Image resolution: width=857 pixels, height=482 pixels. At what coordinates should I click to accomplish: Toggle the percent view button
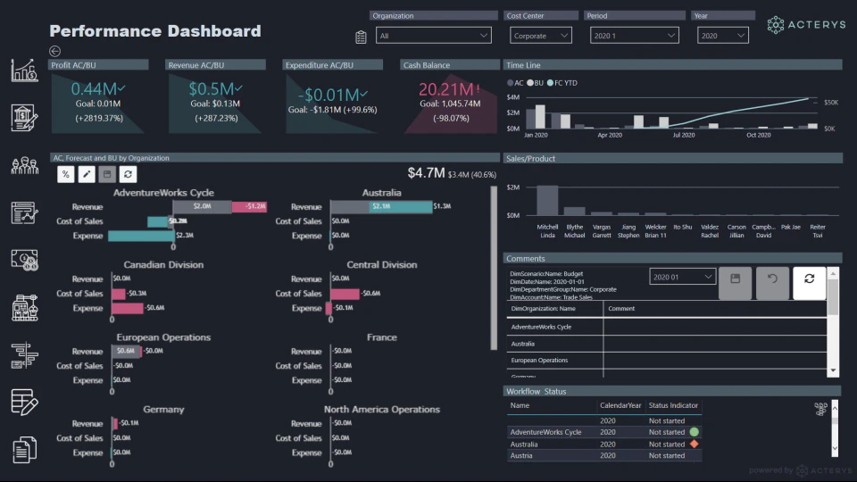[65, 174]
